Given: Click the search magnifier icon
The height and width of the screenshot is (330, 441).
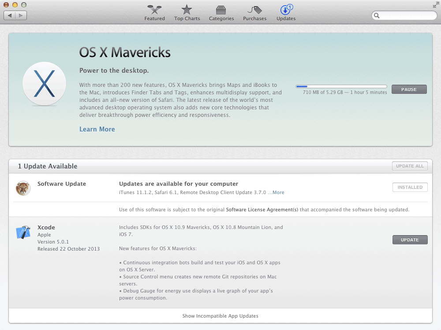Looking at the screenshot, I should click(x=377, y=16).
